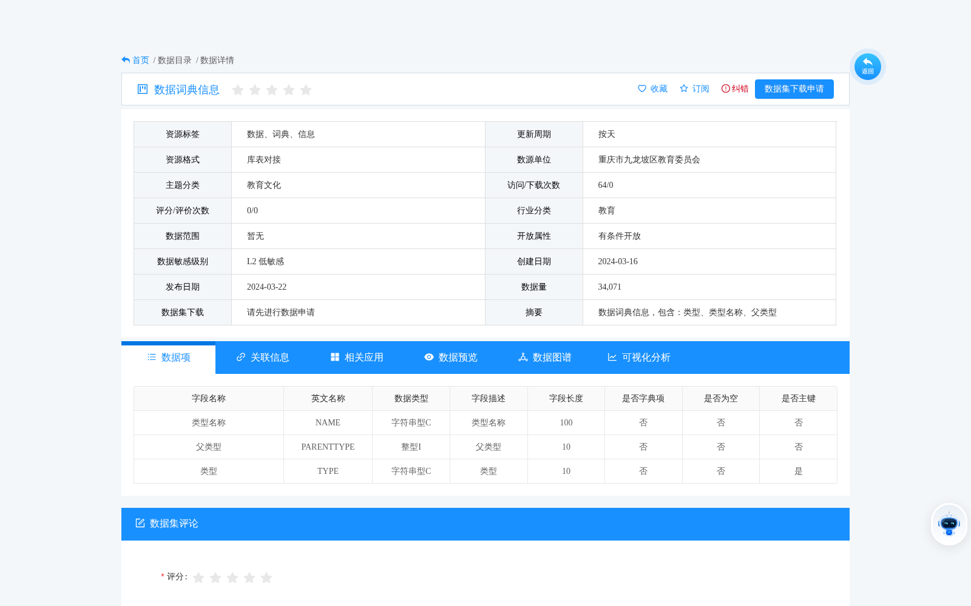Click the 数据、词典、信息 resource tags value
The height and width of the screenshot is (606, 971).
[280, 134]
